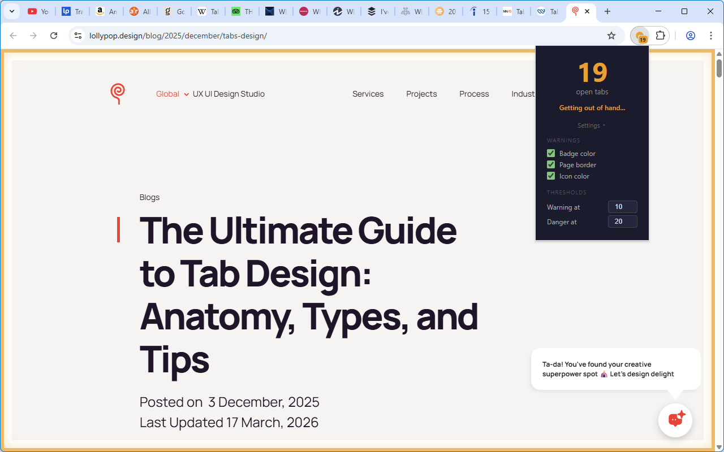Click the tab counter extension icon
Screen dimensions: 724x452
click(640, 36)
